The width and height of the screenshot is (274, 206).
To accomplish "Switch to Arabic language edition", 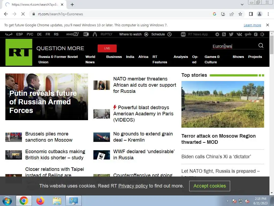I will click(9, 34).
